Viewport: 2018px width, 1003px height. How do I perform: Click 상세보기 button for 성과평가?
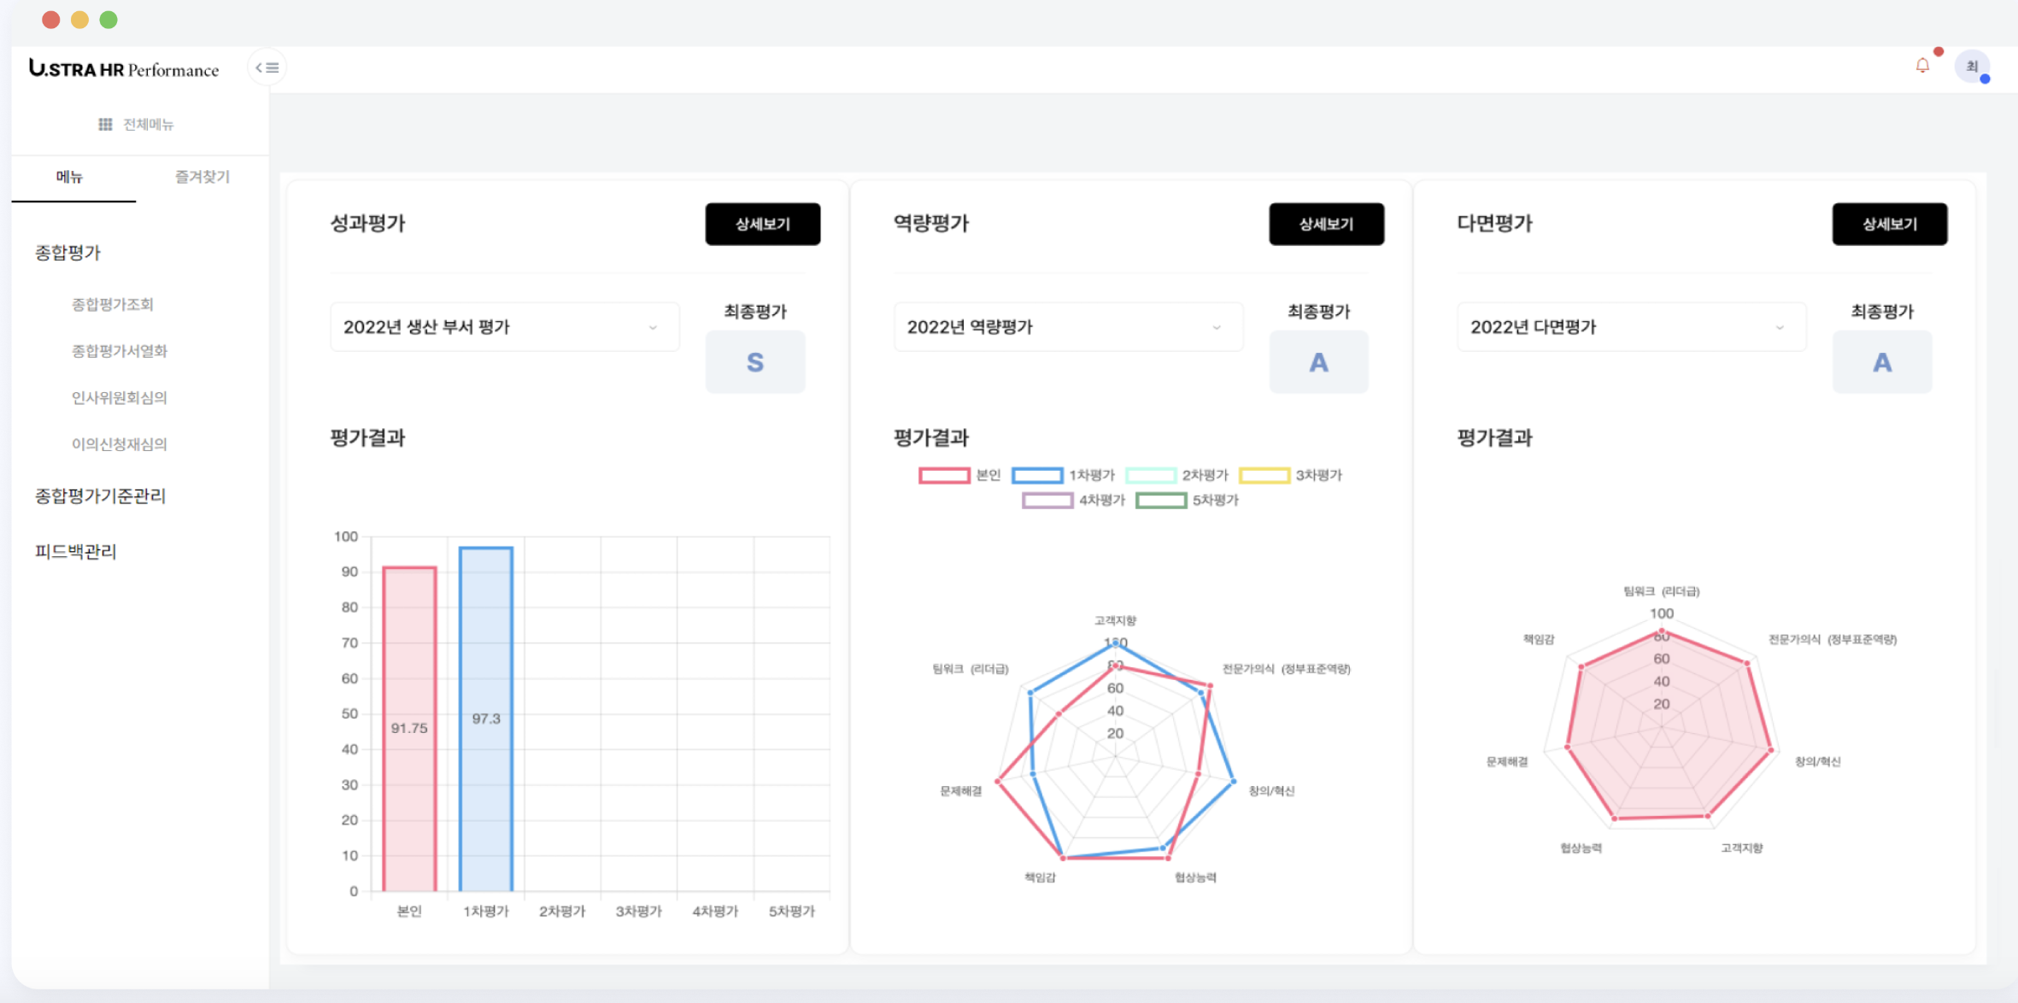[762, 224]
